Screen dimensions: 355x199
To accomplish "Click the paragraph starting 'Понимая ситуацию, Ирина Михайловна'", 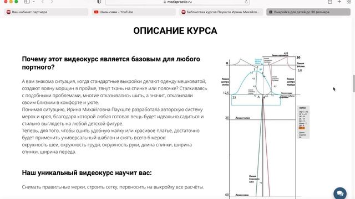I will coord(113,117).
